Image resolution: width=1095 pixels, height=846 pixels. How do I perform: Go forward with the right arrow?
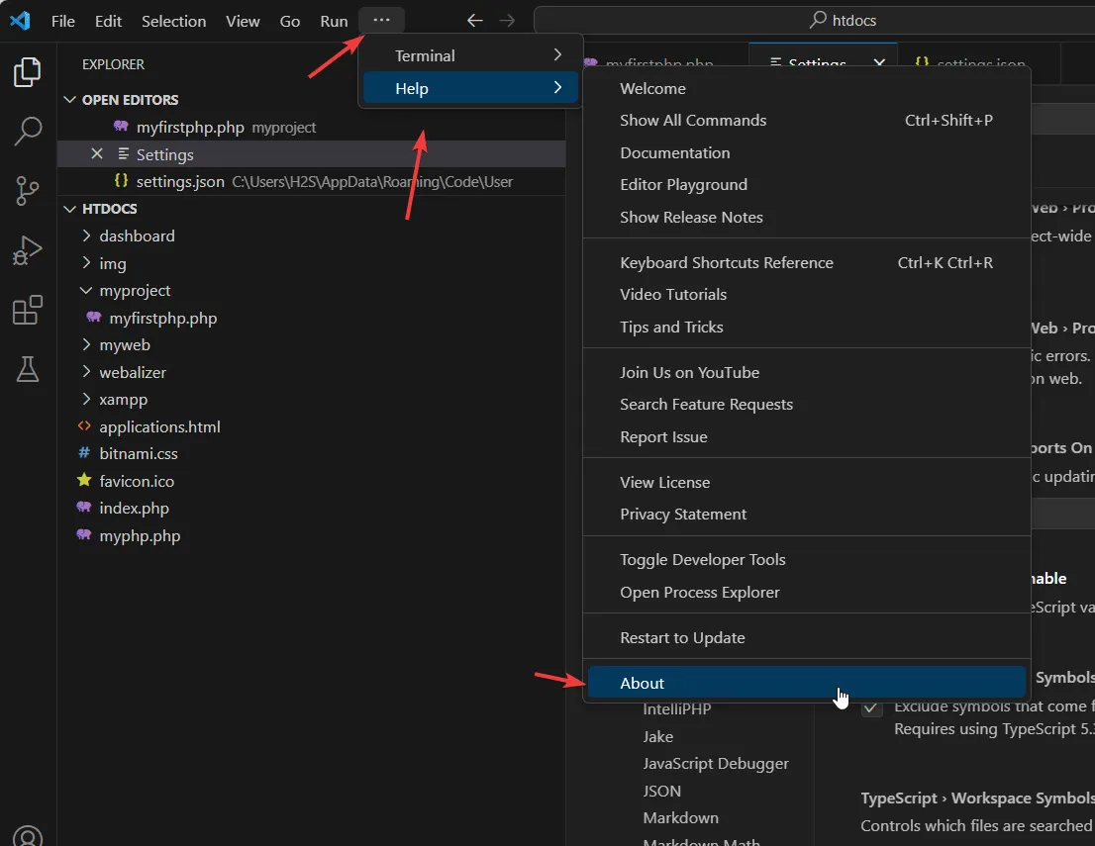(x=507, y=20)
